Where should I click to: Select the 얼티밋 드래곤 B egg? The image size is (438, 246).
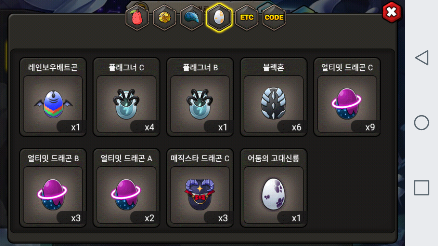point(53,188)
